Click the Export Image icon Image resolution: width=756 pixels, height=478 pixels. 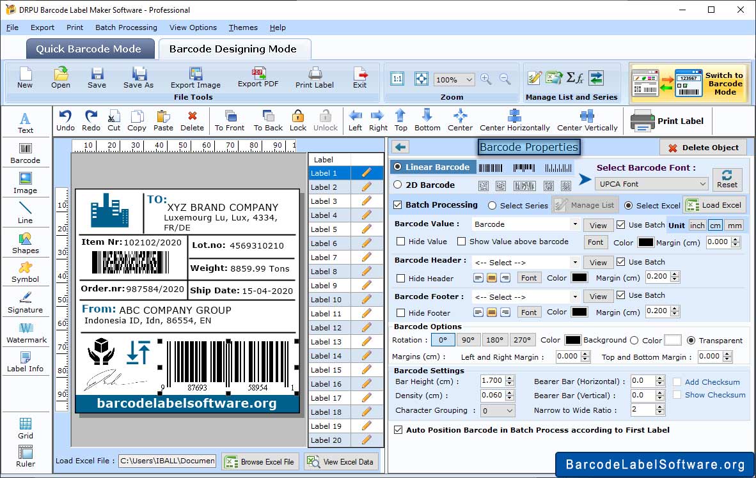[195, 78]
